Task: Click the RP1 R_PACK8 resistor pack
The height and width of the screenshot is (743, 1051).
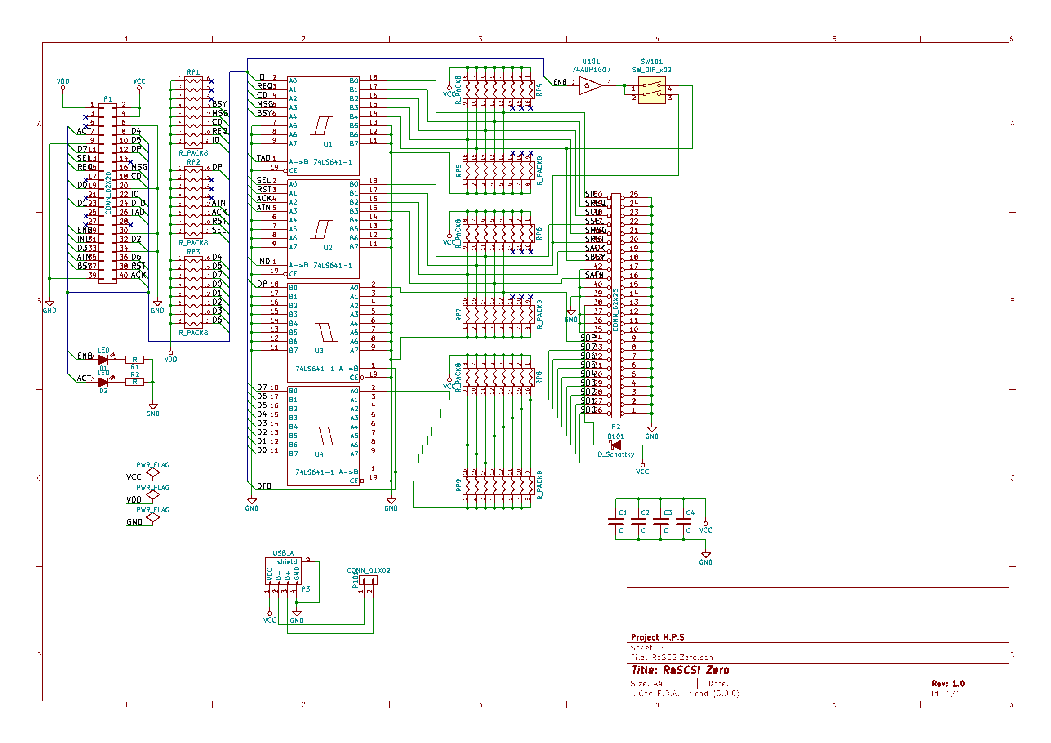Action: tap(193, 112)
